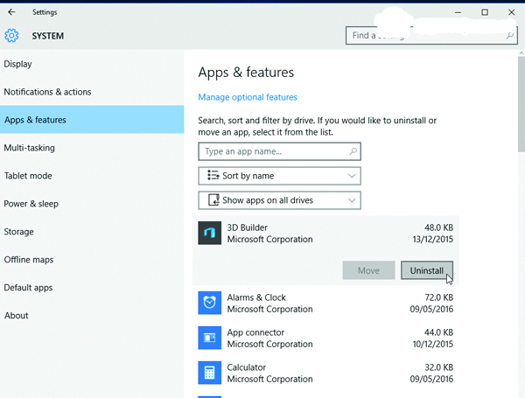Click the search magnifier in app name field
The width and height of the screenshot is (525, 398).
pyautogui.click(x=353, y=151)
